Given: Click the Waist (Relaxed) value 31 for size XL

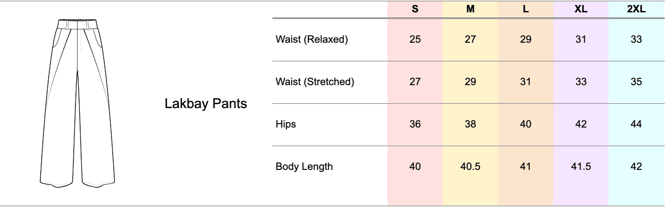Looking at the screenshot, I should point(581,39).
